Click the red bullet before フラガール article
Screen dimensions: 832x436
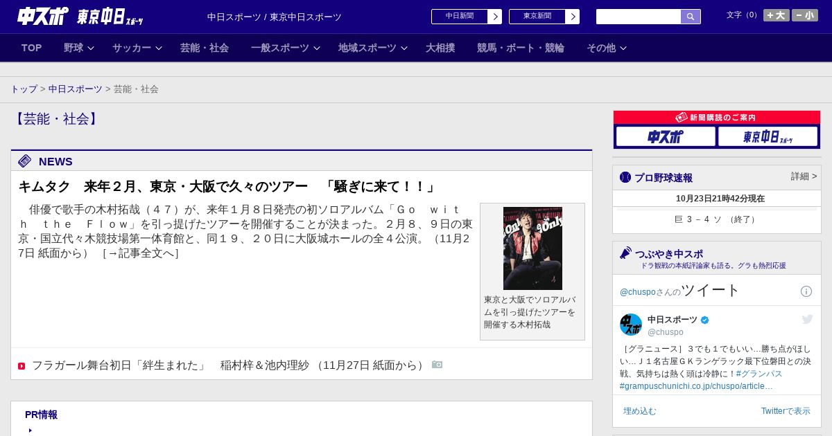pyautogui.click(x=21, y=365)
